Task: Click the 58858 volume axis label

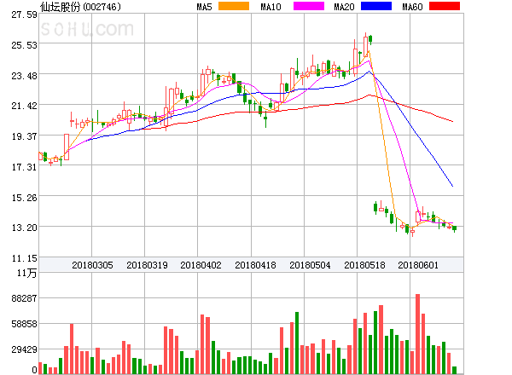Action: (24, 324)
